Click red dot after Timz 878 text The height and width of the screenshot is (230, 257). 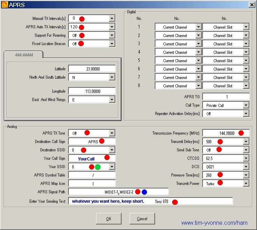[x=175, y=202]
